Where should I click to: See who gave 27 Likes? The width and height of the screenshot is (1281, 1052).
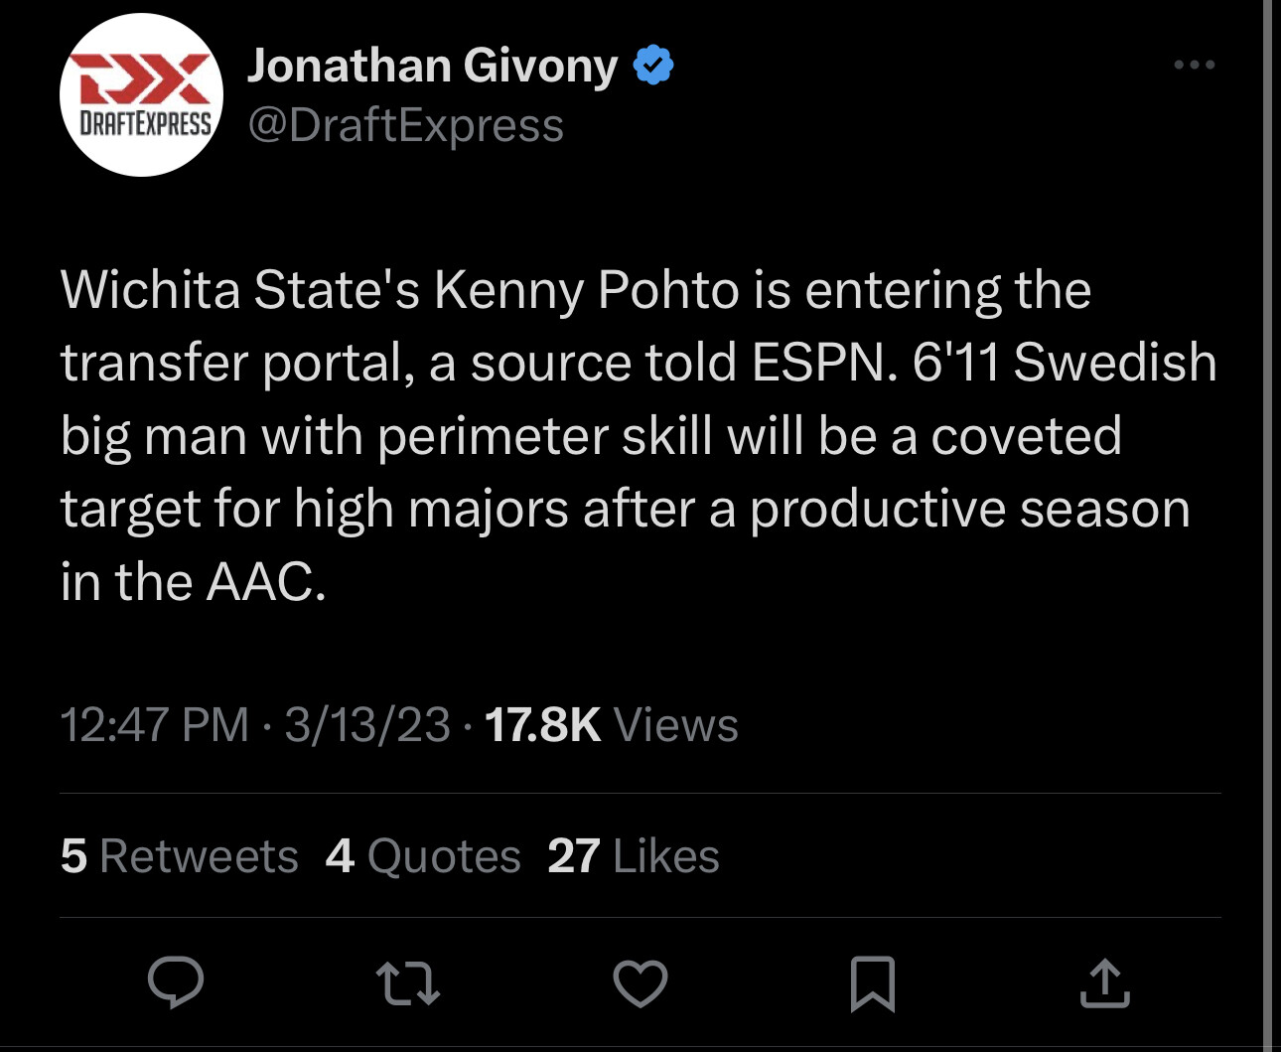pos(634,856)
